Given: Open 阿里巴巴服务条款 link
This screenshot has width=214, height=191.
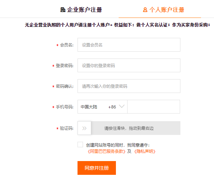Looking at the screenshot, I should (x=106, y=151).
